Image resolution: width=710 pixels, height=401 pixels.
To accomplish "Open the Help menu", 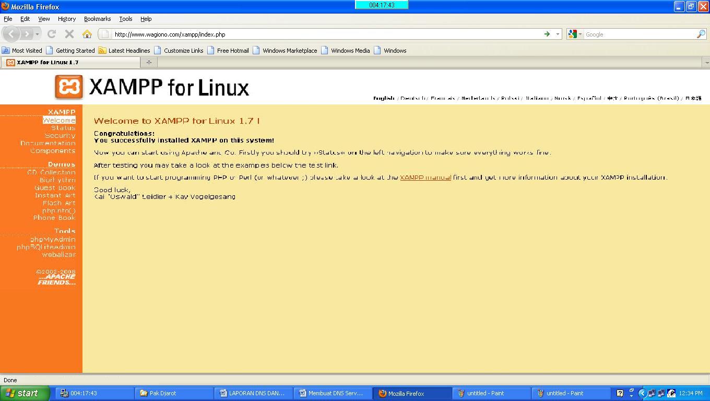I will (x=146, y=19).
